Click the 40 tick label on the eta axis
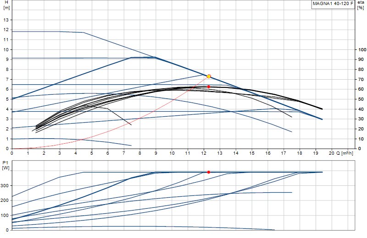367x238 pixels. (x=361, y=109)
